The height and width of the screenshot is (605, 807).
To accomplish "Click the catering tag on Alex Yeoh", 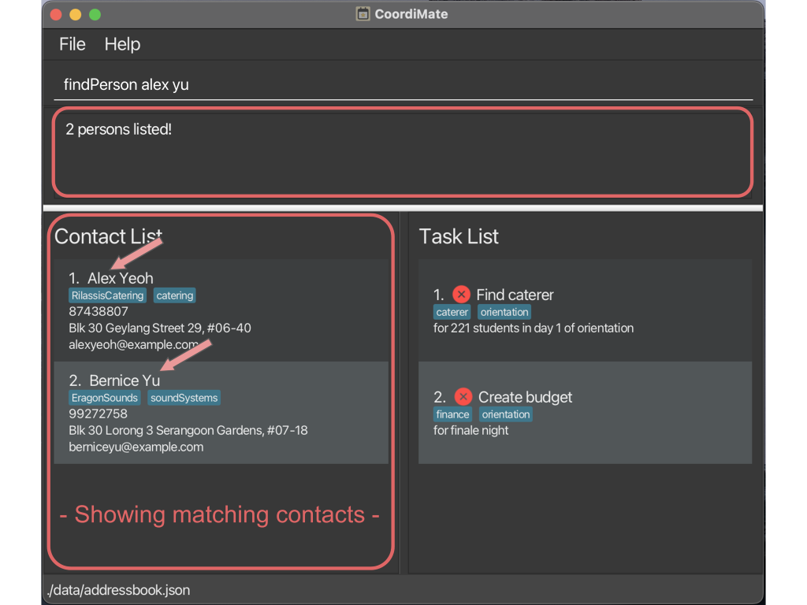I will tap(174, 295).
